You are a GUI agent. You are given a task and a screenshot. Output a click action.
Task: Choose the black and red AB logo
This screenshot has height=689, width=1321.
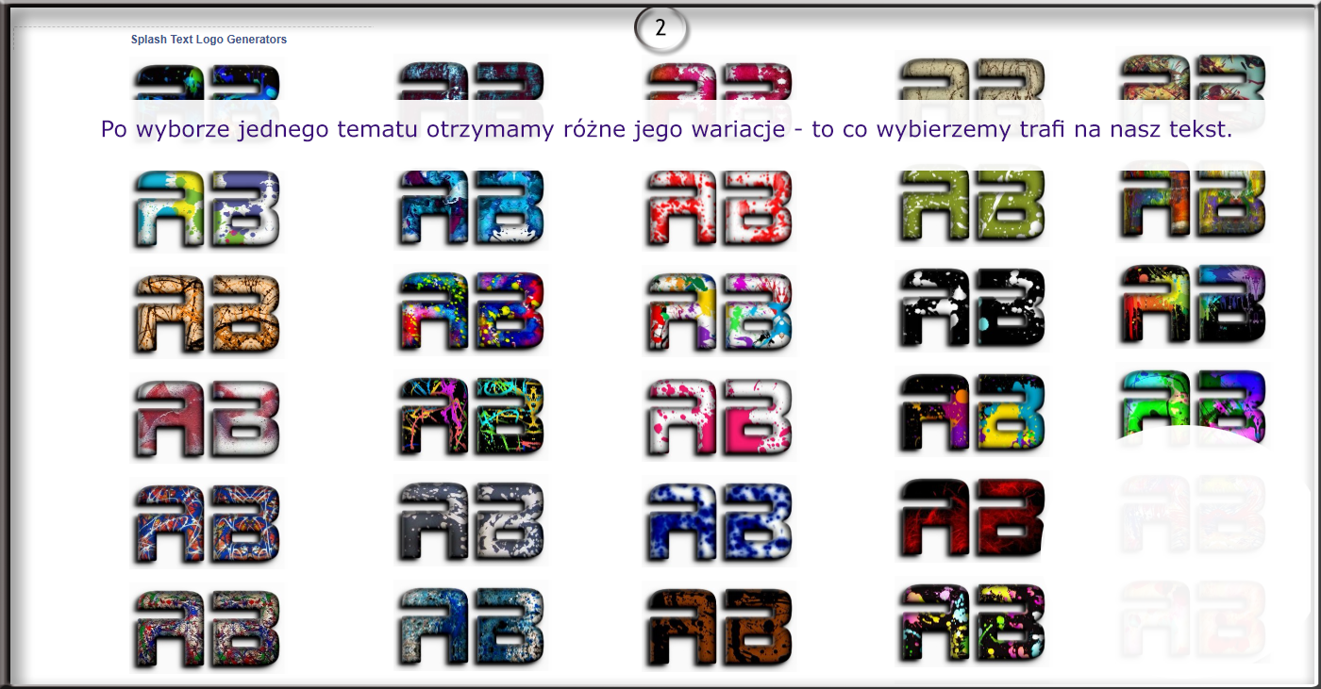(972, 518)
